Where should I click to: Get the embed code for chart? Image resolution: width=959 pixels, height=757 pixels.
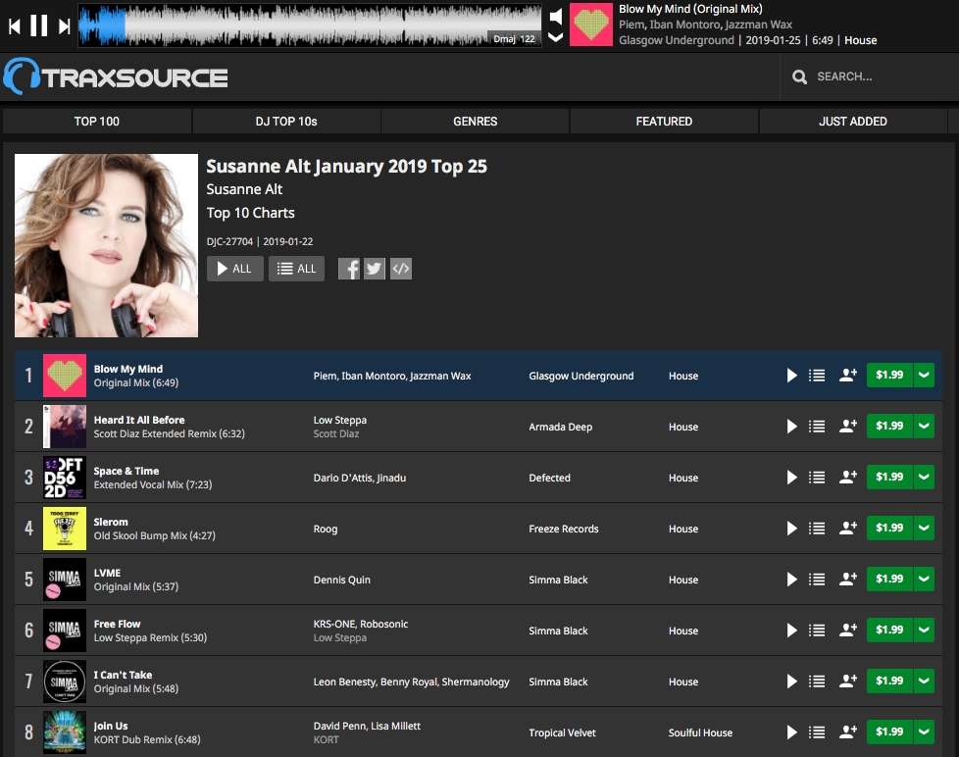pos(401,269)
